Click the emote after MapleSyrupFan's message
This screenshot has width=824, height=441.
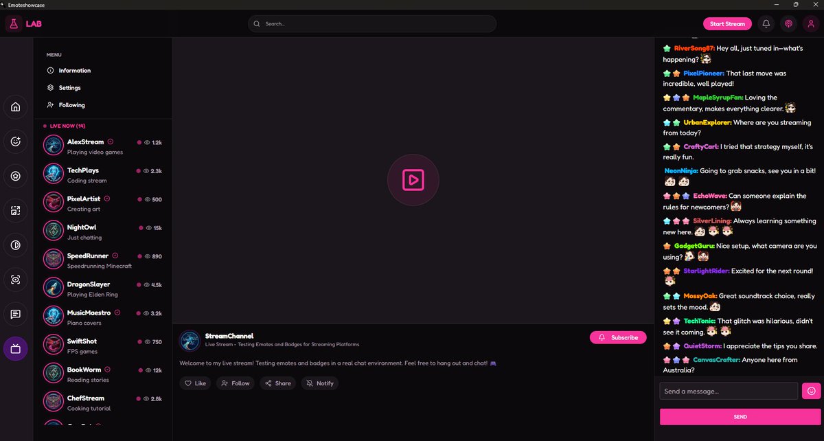(x=790, y=109)
